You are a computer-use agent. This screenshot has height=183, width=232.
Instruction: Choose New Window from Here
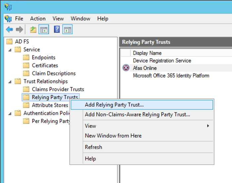(142, 136)
